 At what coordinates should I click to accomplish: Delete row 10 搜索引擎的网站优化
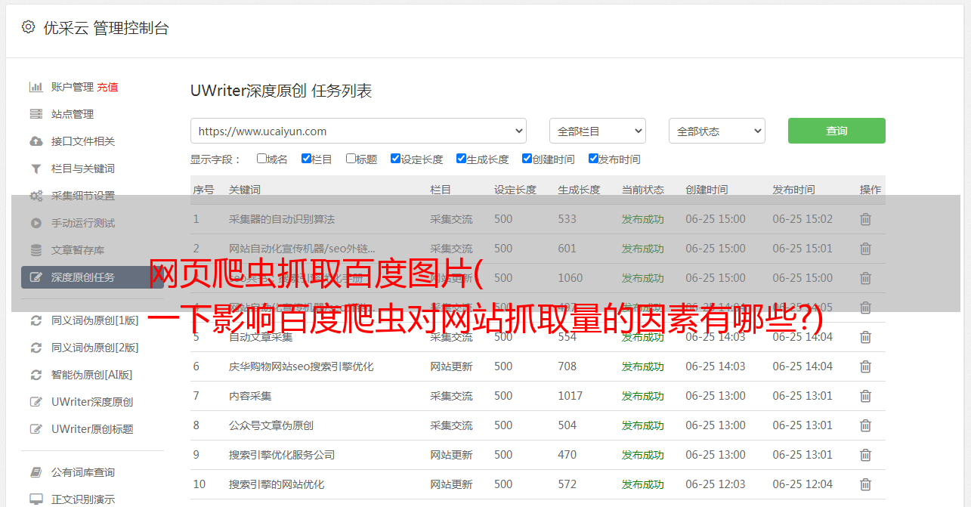pyautogui.click(x=866, y=484)
